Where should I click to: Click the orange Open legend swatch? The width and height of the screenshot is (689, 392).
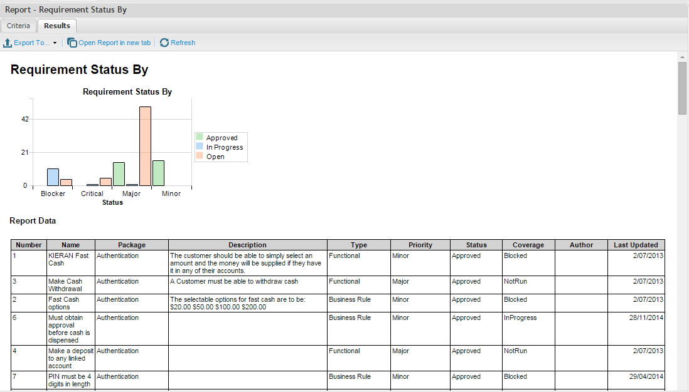point(200,156)
